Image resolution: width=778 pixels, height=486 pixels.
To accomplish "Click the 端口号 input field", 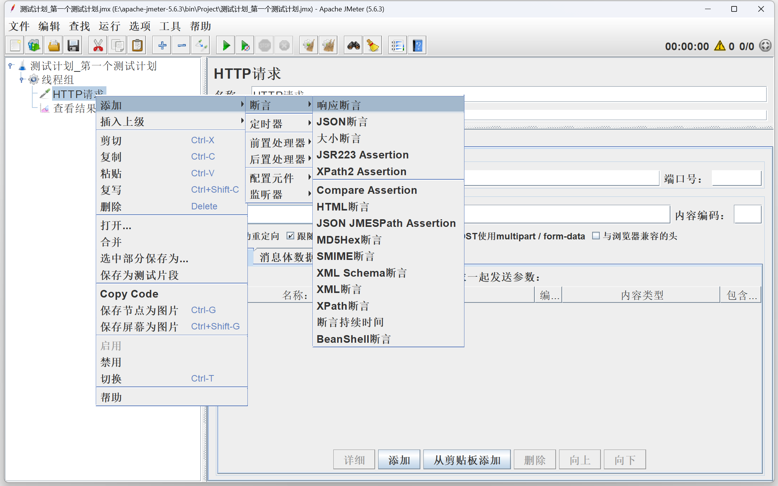I will pos(736,178).
